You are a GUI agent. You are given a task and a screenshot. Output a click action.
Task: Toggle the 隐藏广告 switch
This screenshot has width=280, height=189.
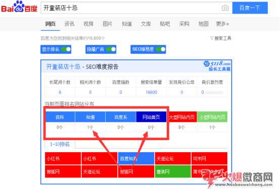111,49
